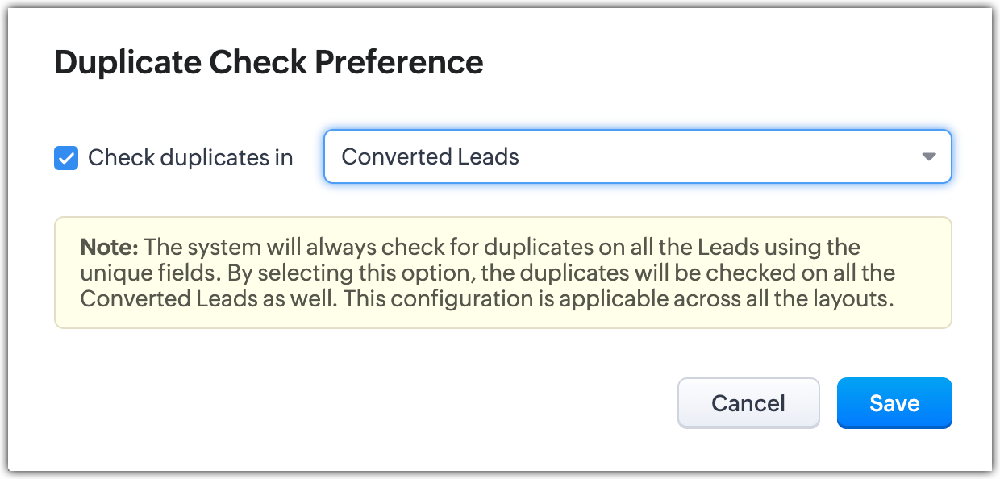Viewport: 1000px width, 479px height.
Task: Click the Check duplicates in label
Action: [190, 158]
